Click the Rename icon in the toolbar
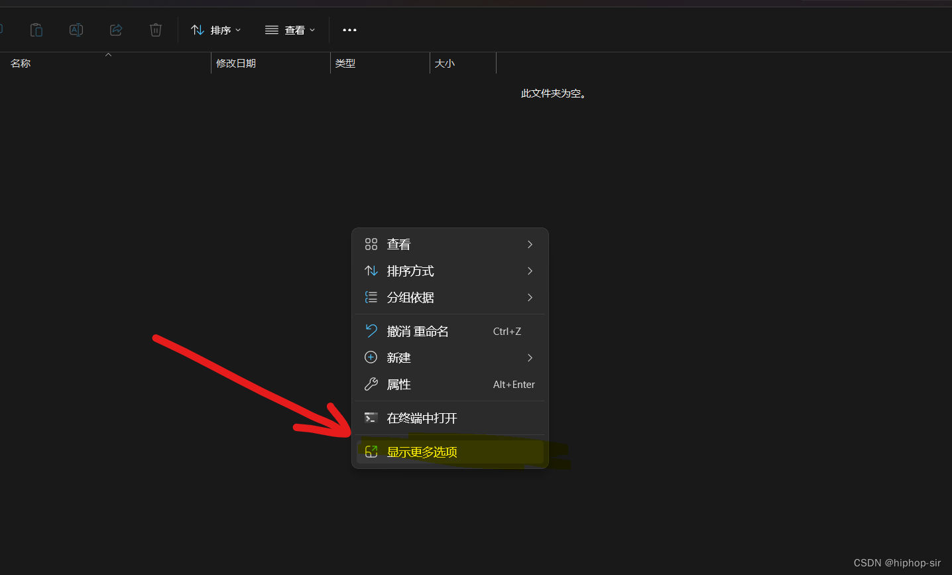 tap(76, 30)
